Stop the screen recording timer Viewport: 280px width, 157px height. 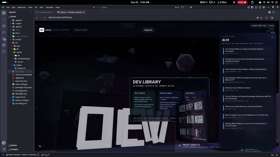(242, 2)
